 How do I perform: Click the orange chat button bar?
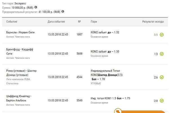pos(144,112)
